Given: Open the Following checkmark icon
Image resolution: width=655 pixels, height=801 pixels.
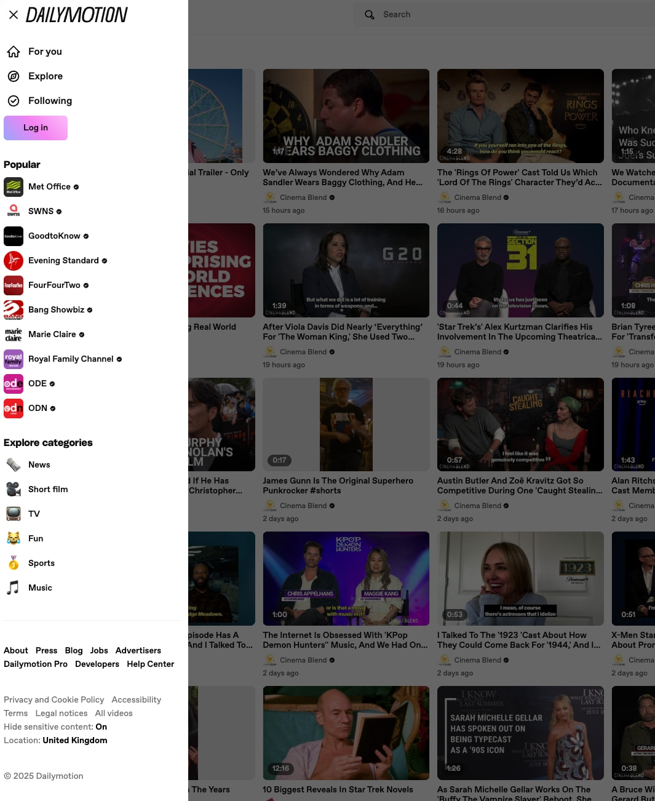Looking at the screenshot, I should [x=14, y=101].
